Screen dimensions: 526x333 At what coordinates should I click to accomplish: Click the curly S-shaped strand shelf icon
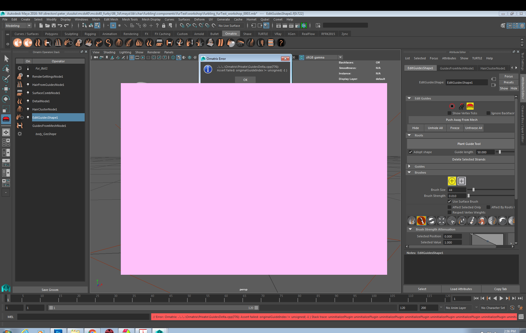click(x=108, y=43)
